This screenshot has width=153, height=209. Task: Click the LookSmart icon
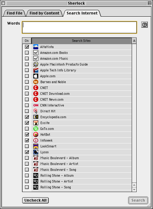click(x=36, y=146)
